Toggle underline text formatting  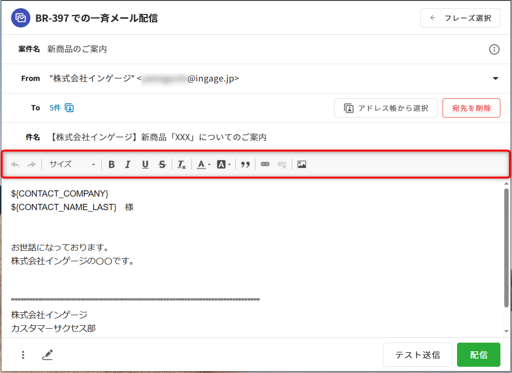[145, 164]
